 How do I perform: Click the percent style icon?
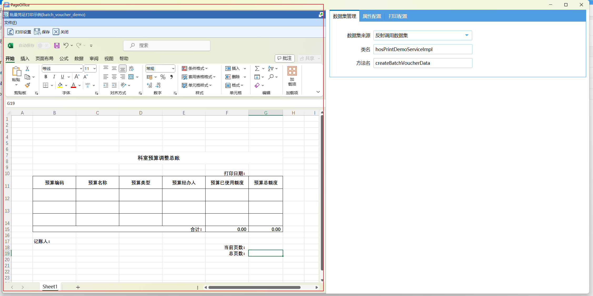163,77
